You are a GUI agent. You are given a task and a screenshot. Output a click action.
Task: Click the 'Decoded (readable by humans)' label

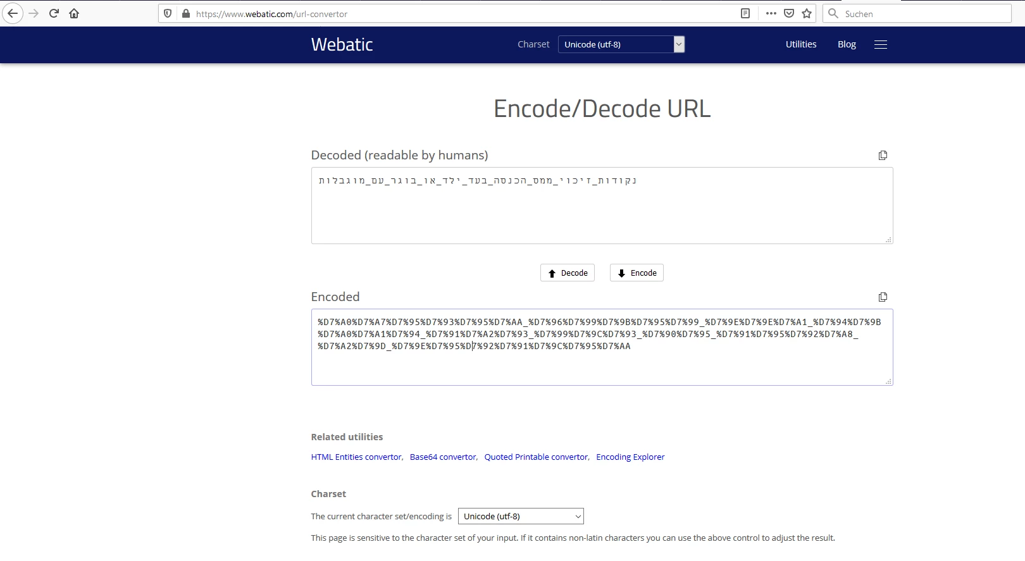click(399, 156)
